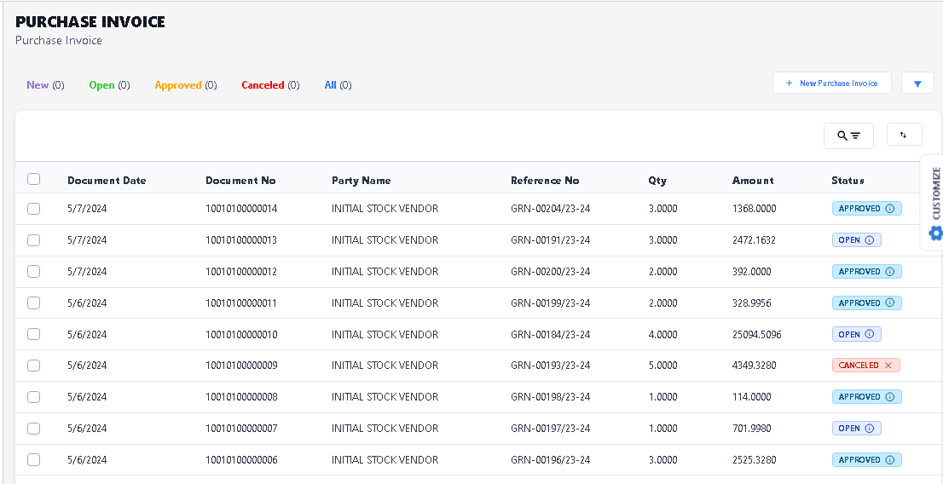Screen dimensions: 943x484
Task: Check the box for invoice 10010100000014
Action: [x=34, y=209]
